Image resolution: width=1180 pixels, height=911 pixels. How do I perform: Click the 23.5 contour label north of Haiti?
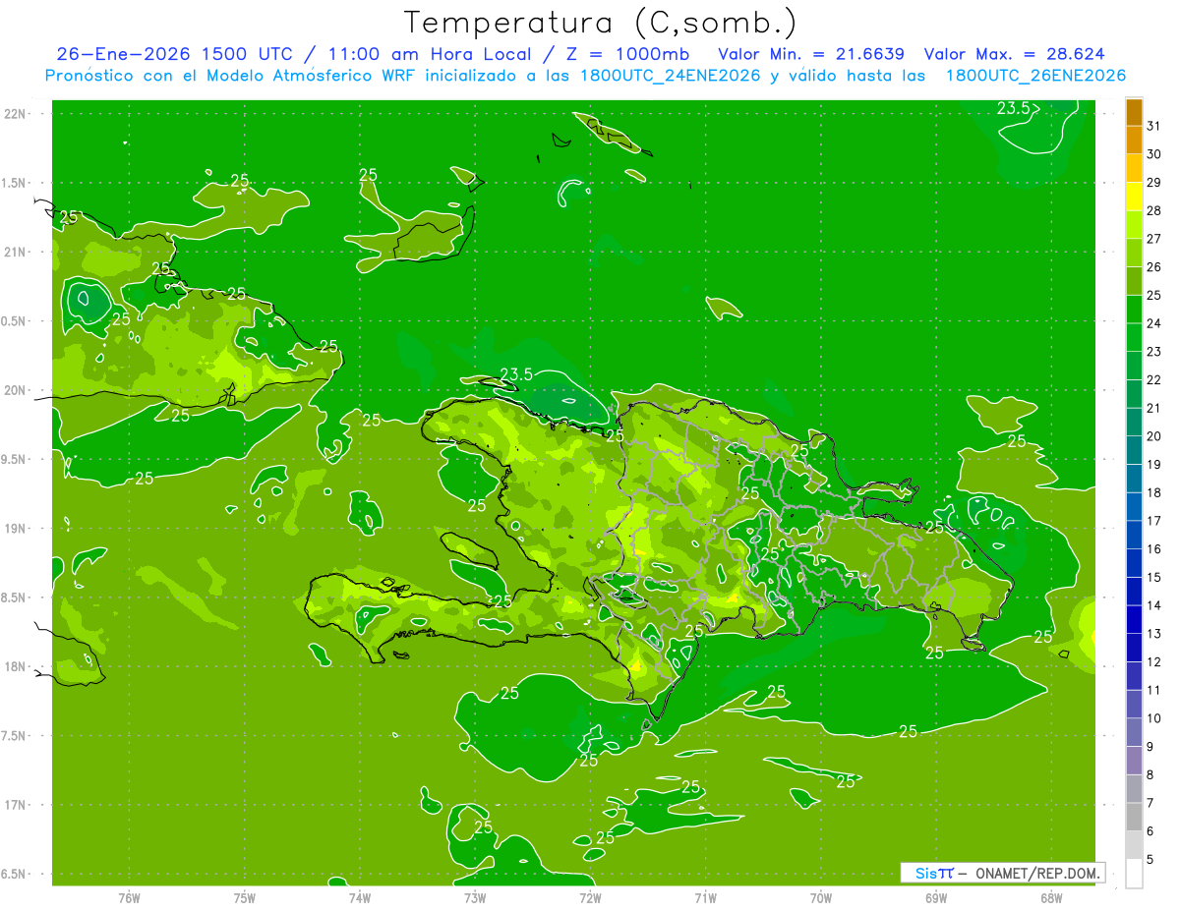(516, 374)
